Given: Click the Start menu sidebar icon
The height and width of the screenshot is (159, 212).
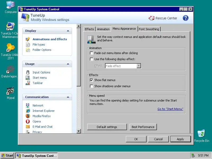Looking at the screenshot, I should coord(28,78).
